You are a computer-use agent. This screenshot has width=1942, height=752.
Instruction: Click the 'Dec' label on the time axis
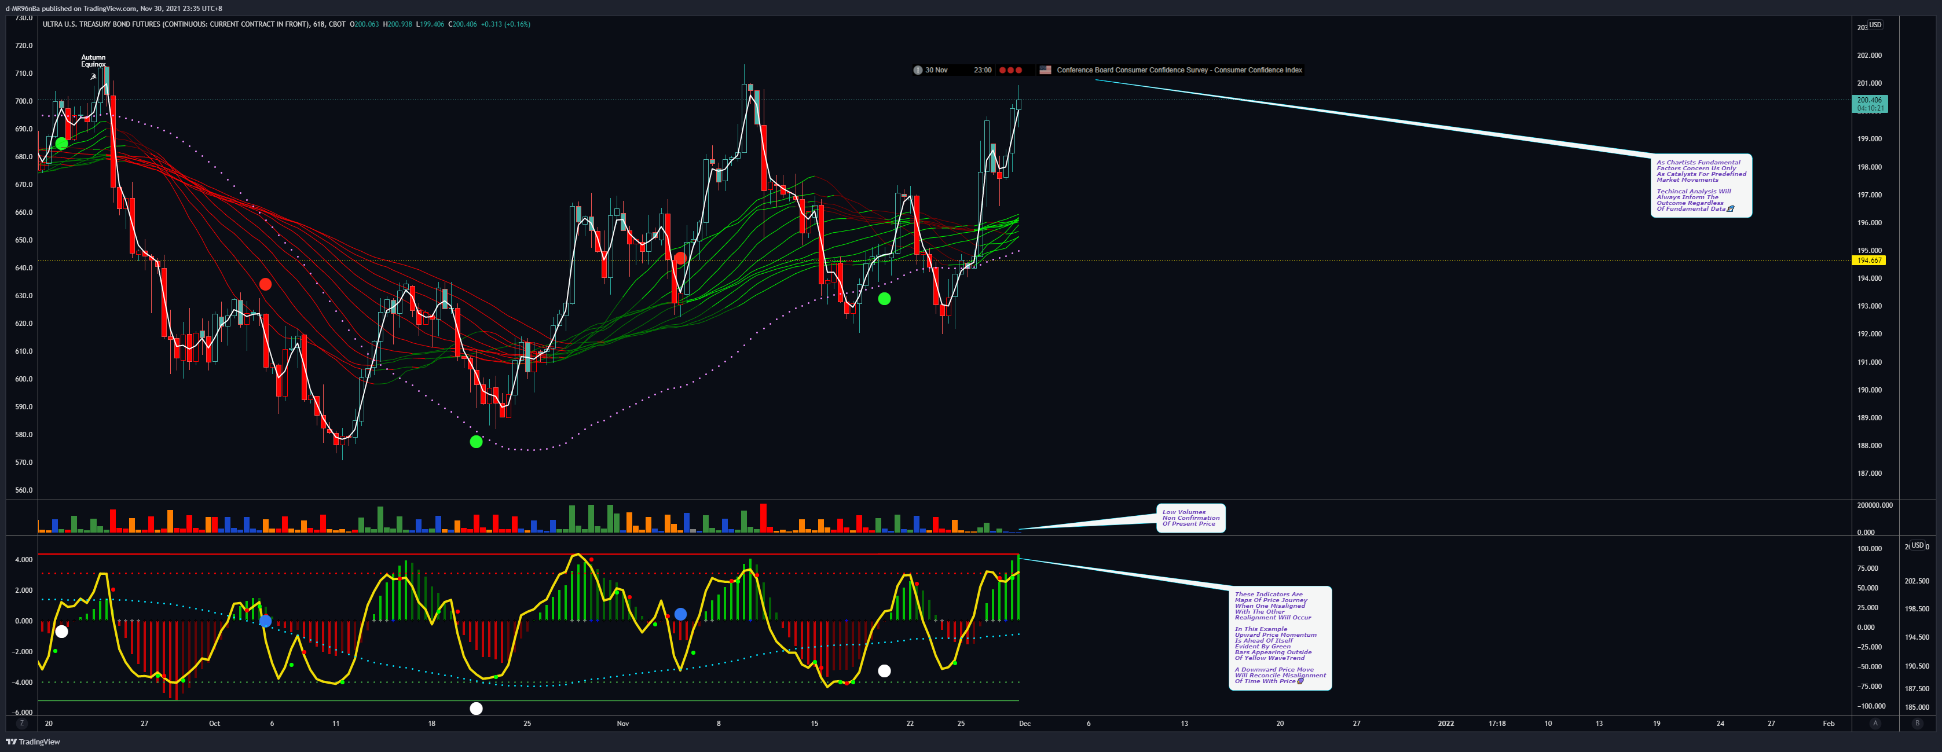(1024, 724)
